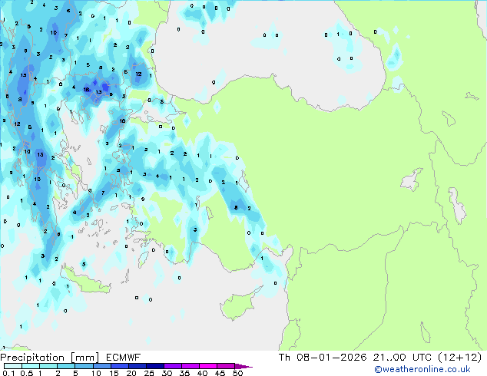Click the 15–20 mm legend color swatch
Image resolution: width=487 pixels, height=376 pixels.
(119, 366)
